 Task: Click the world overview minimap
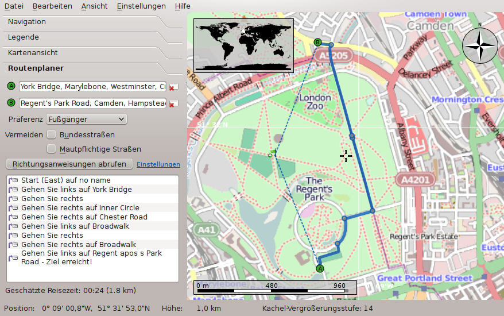243,45
